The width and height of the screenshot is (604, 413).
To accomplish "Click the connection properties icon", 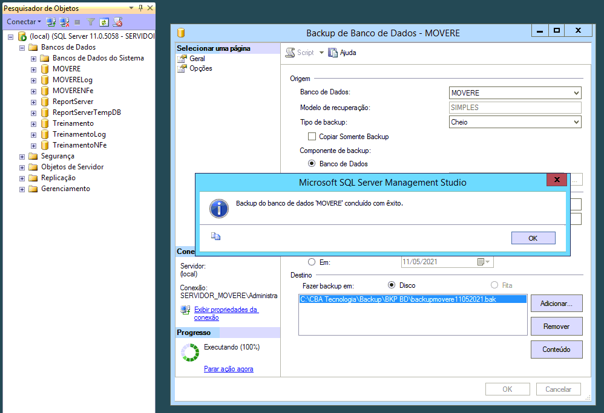I will point(186,310).
